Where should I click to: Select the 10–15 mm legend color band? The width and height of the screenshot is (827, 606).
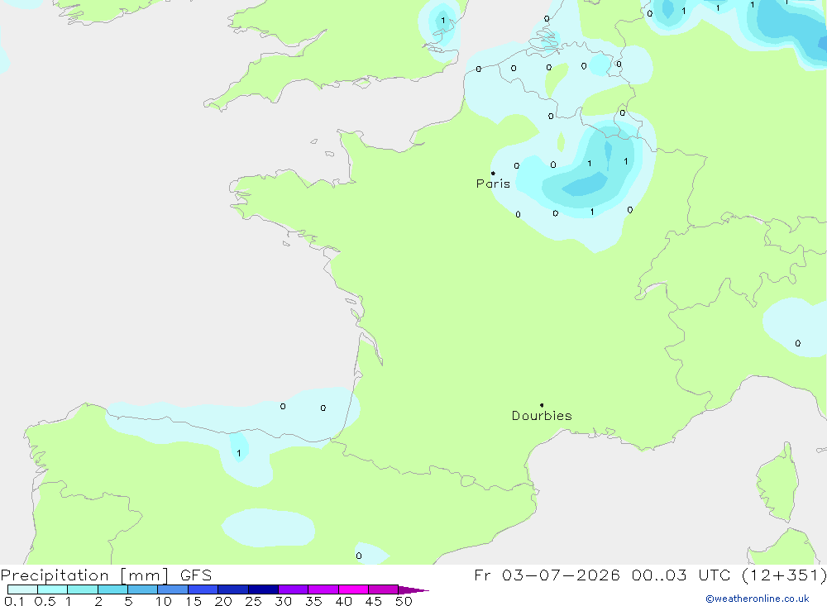(x=173, y=589)
